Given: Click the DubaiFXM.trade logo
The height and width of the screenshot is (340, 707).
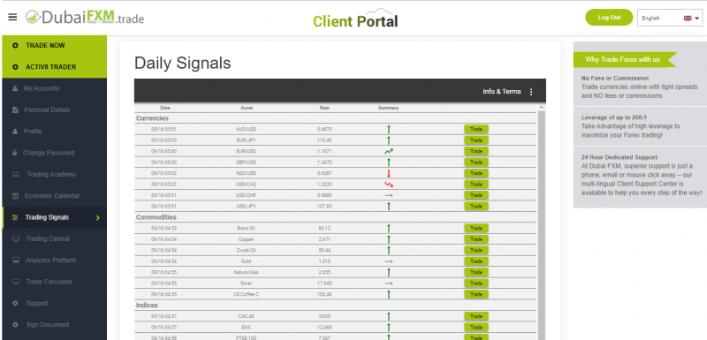Looking at the screenshot, I should pos(85,18).
